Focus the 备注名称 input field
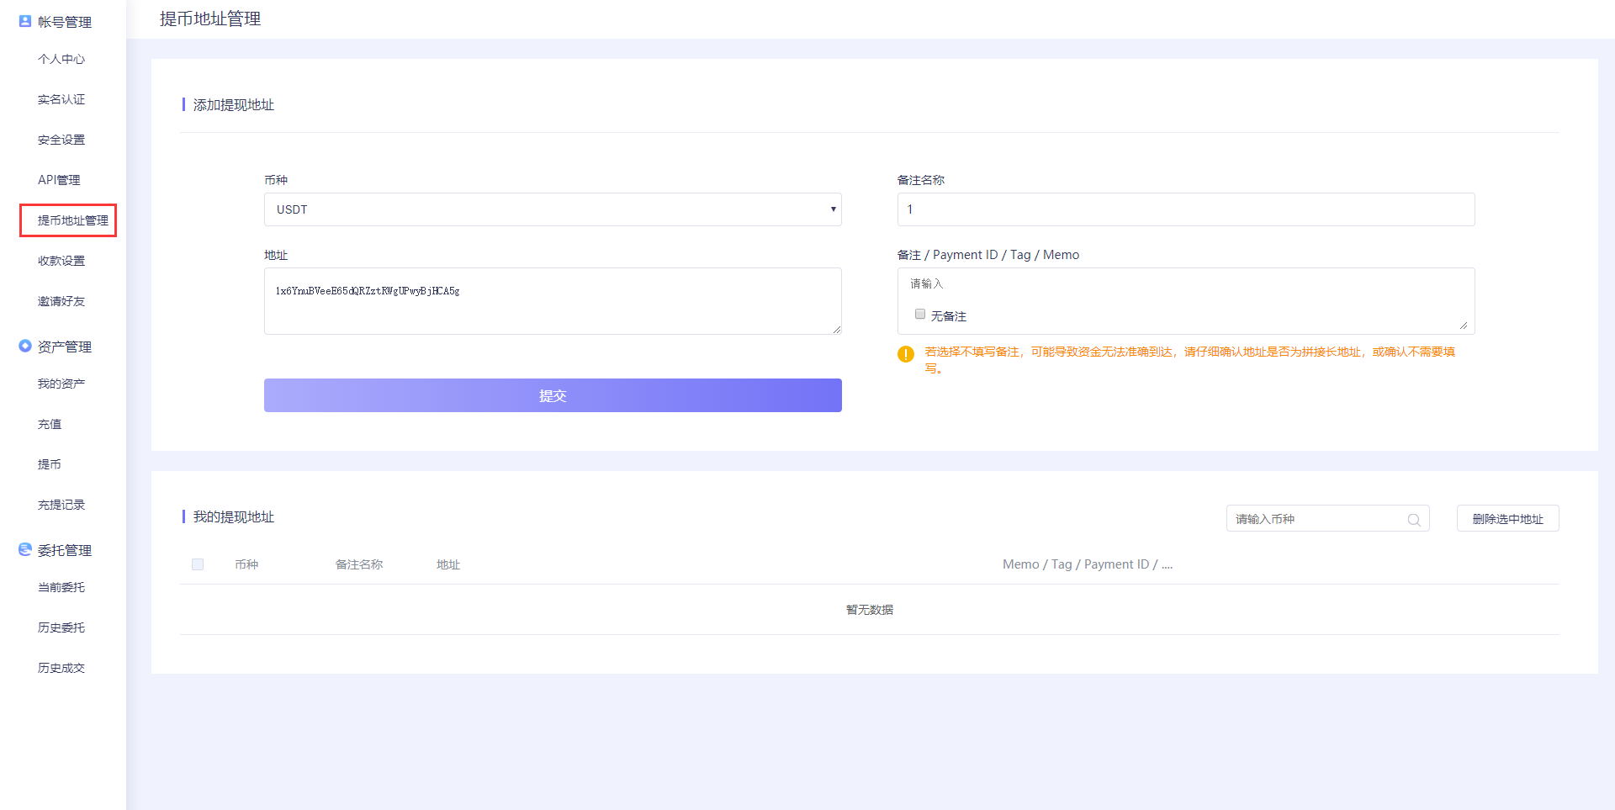The height and width of the screenshot is (810, 1615). click(1186, 209)
